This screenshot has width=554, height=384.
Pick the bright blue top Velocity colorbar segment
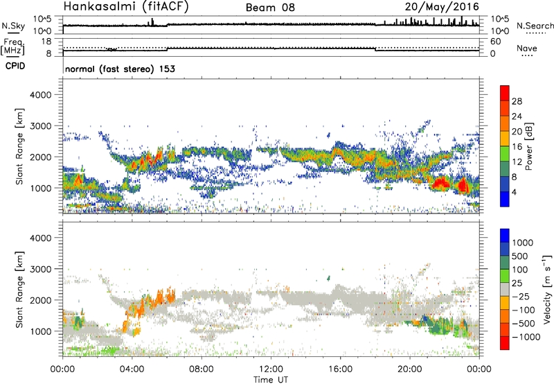tap(505, 236)
